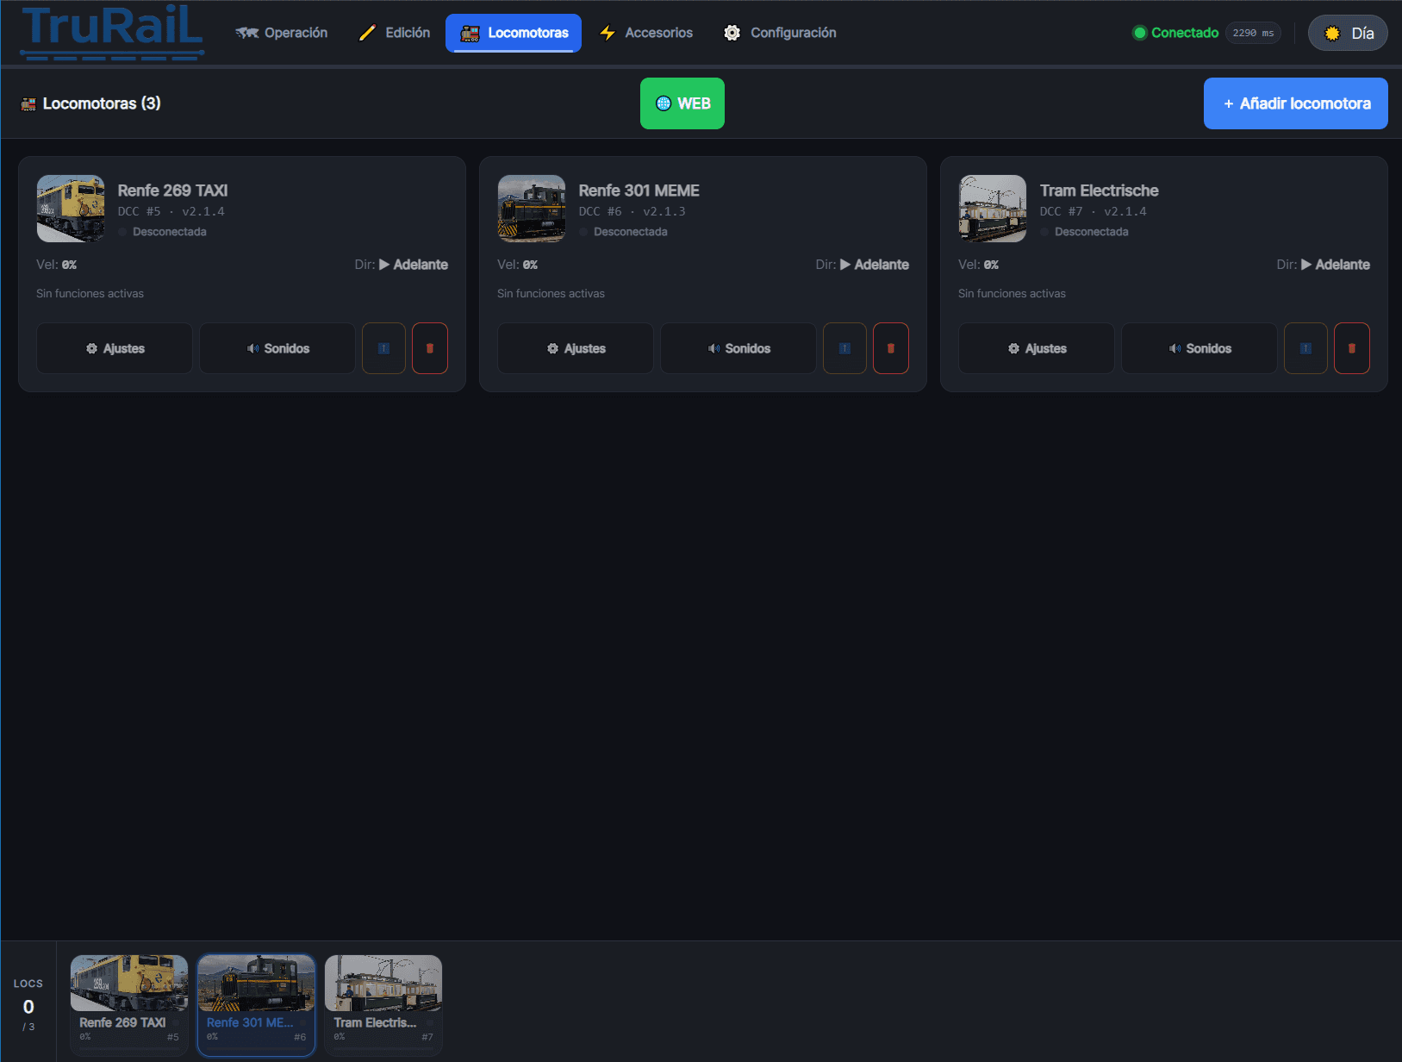Open Sonidos for Tram Electrische
1402x1062 pixels.
pos(1199,348)
